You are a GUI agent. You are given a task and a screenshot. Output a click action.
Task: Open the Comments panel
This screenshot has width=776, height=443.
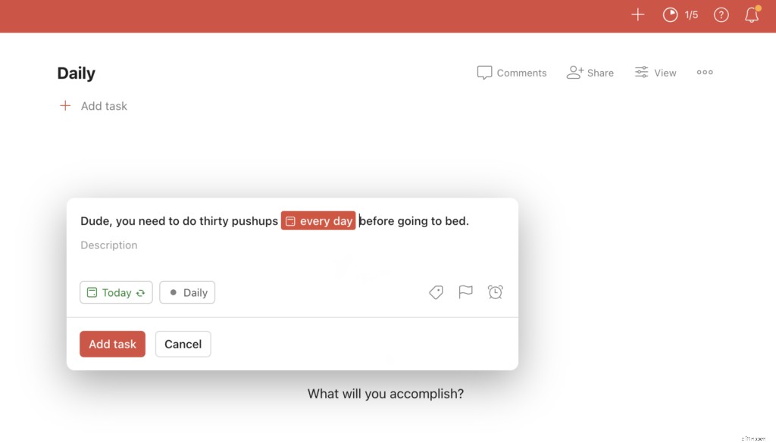(512, 72)
